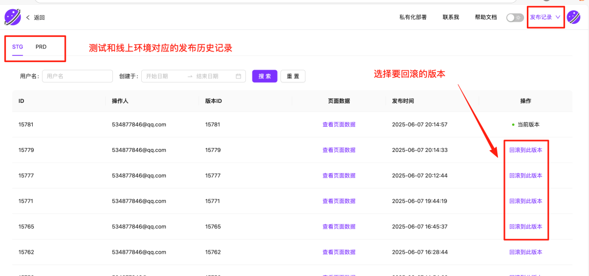Image resolution: width=589 pixels, height=276 pixels.
Task: Click the 搜索 button
Action: pyautogui.click(x=265, y=76)
